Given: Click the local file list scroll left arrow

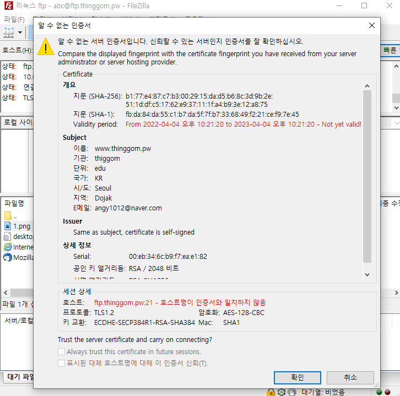Looking at the screenshot, I should point(6,292).
